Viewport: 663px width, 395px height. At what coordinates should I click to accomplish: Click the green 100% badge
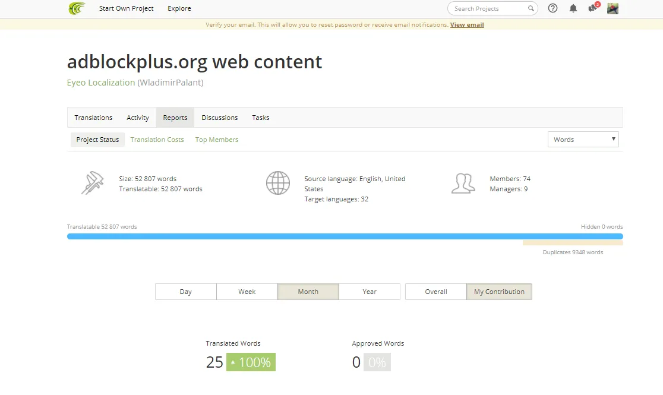pyautogui.click(x=251, y=362)
